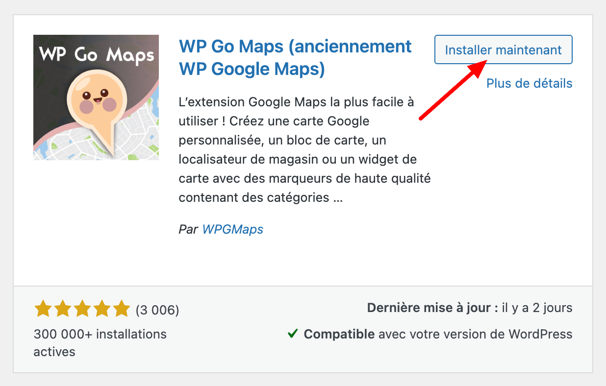
Task: Click the third gold star icon
Action: [83, 309]
